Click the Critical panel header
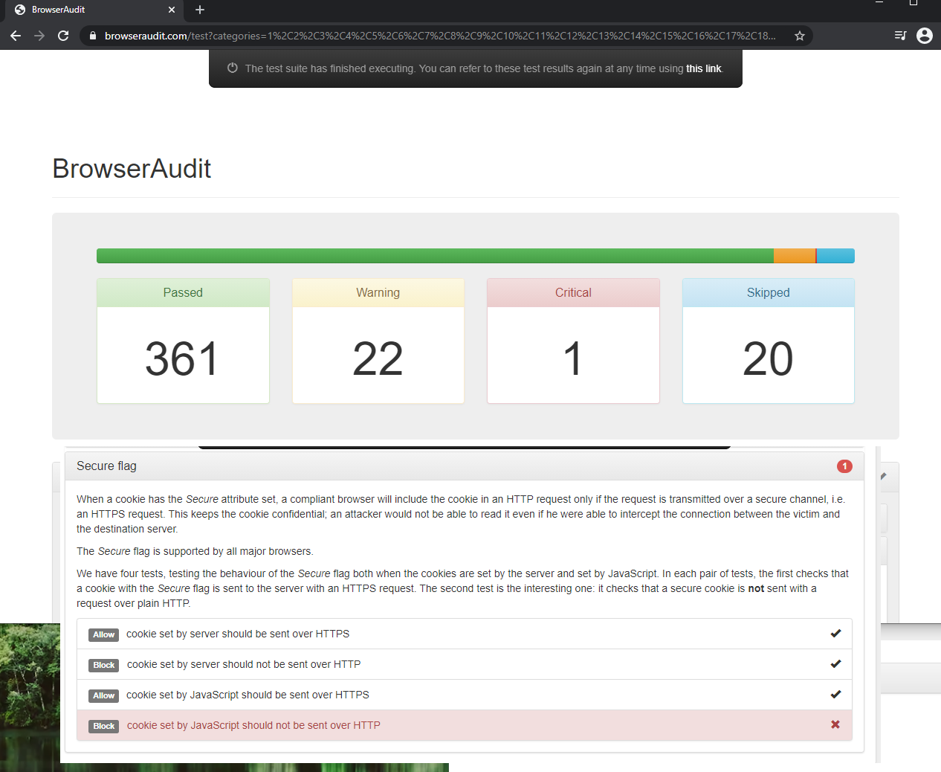This screenshot has height=772, width=941. [573, 293]
